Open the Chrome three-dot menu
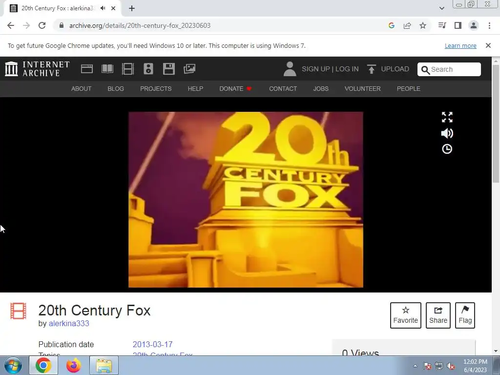Viewport: 500px width, 375px height. coord(489,25)
